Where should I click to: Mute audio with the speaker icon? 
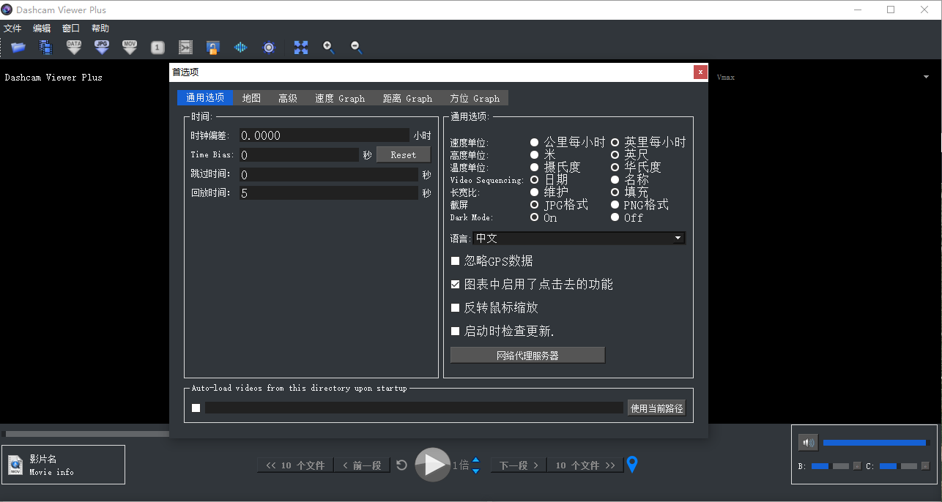(808, 443)
